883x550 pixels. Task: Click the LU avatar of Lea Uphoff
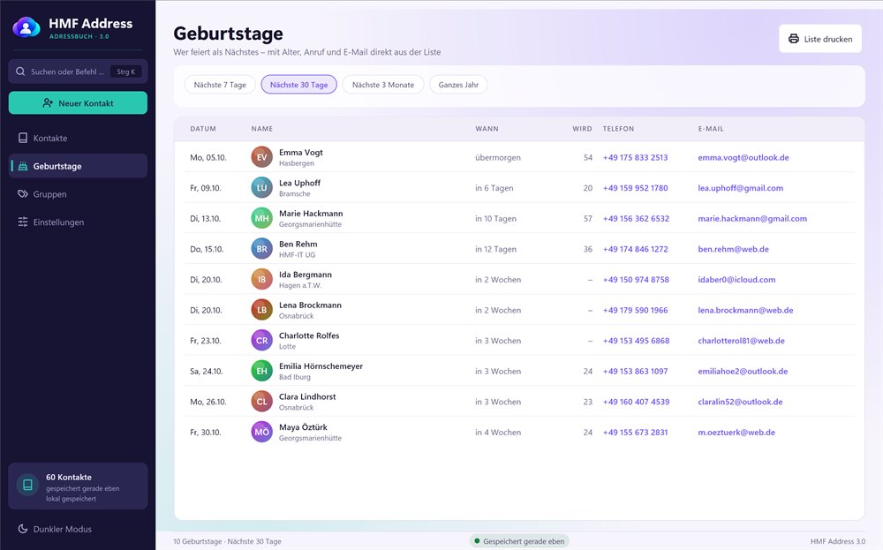(x=262, y=187)
